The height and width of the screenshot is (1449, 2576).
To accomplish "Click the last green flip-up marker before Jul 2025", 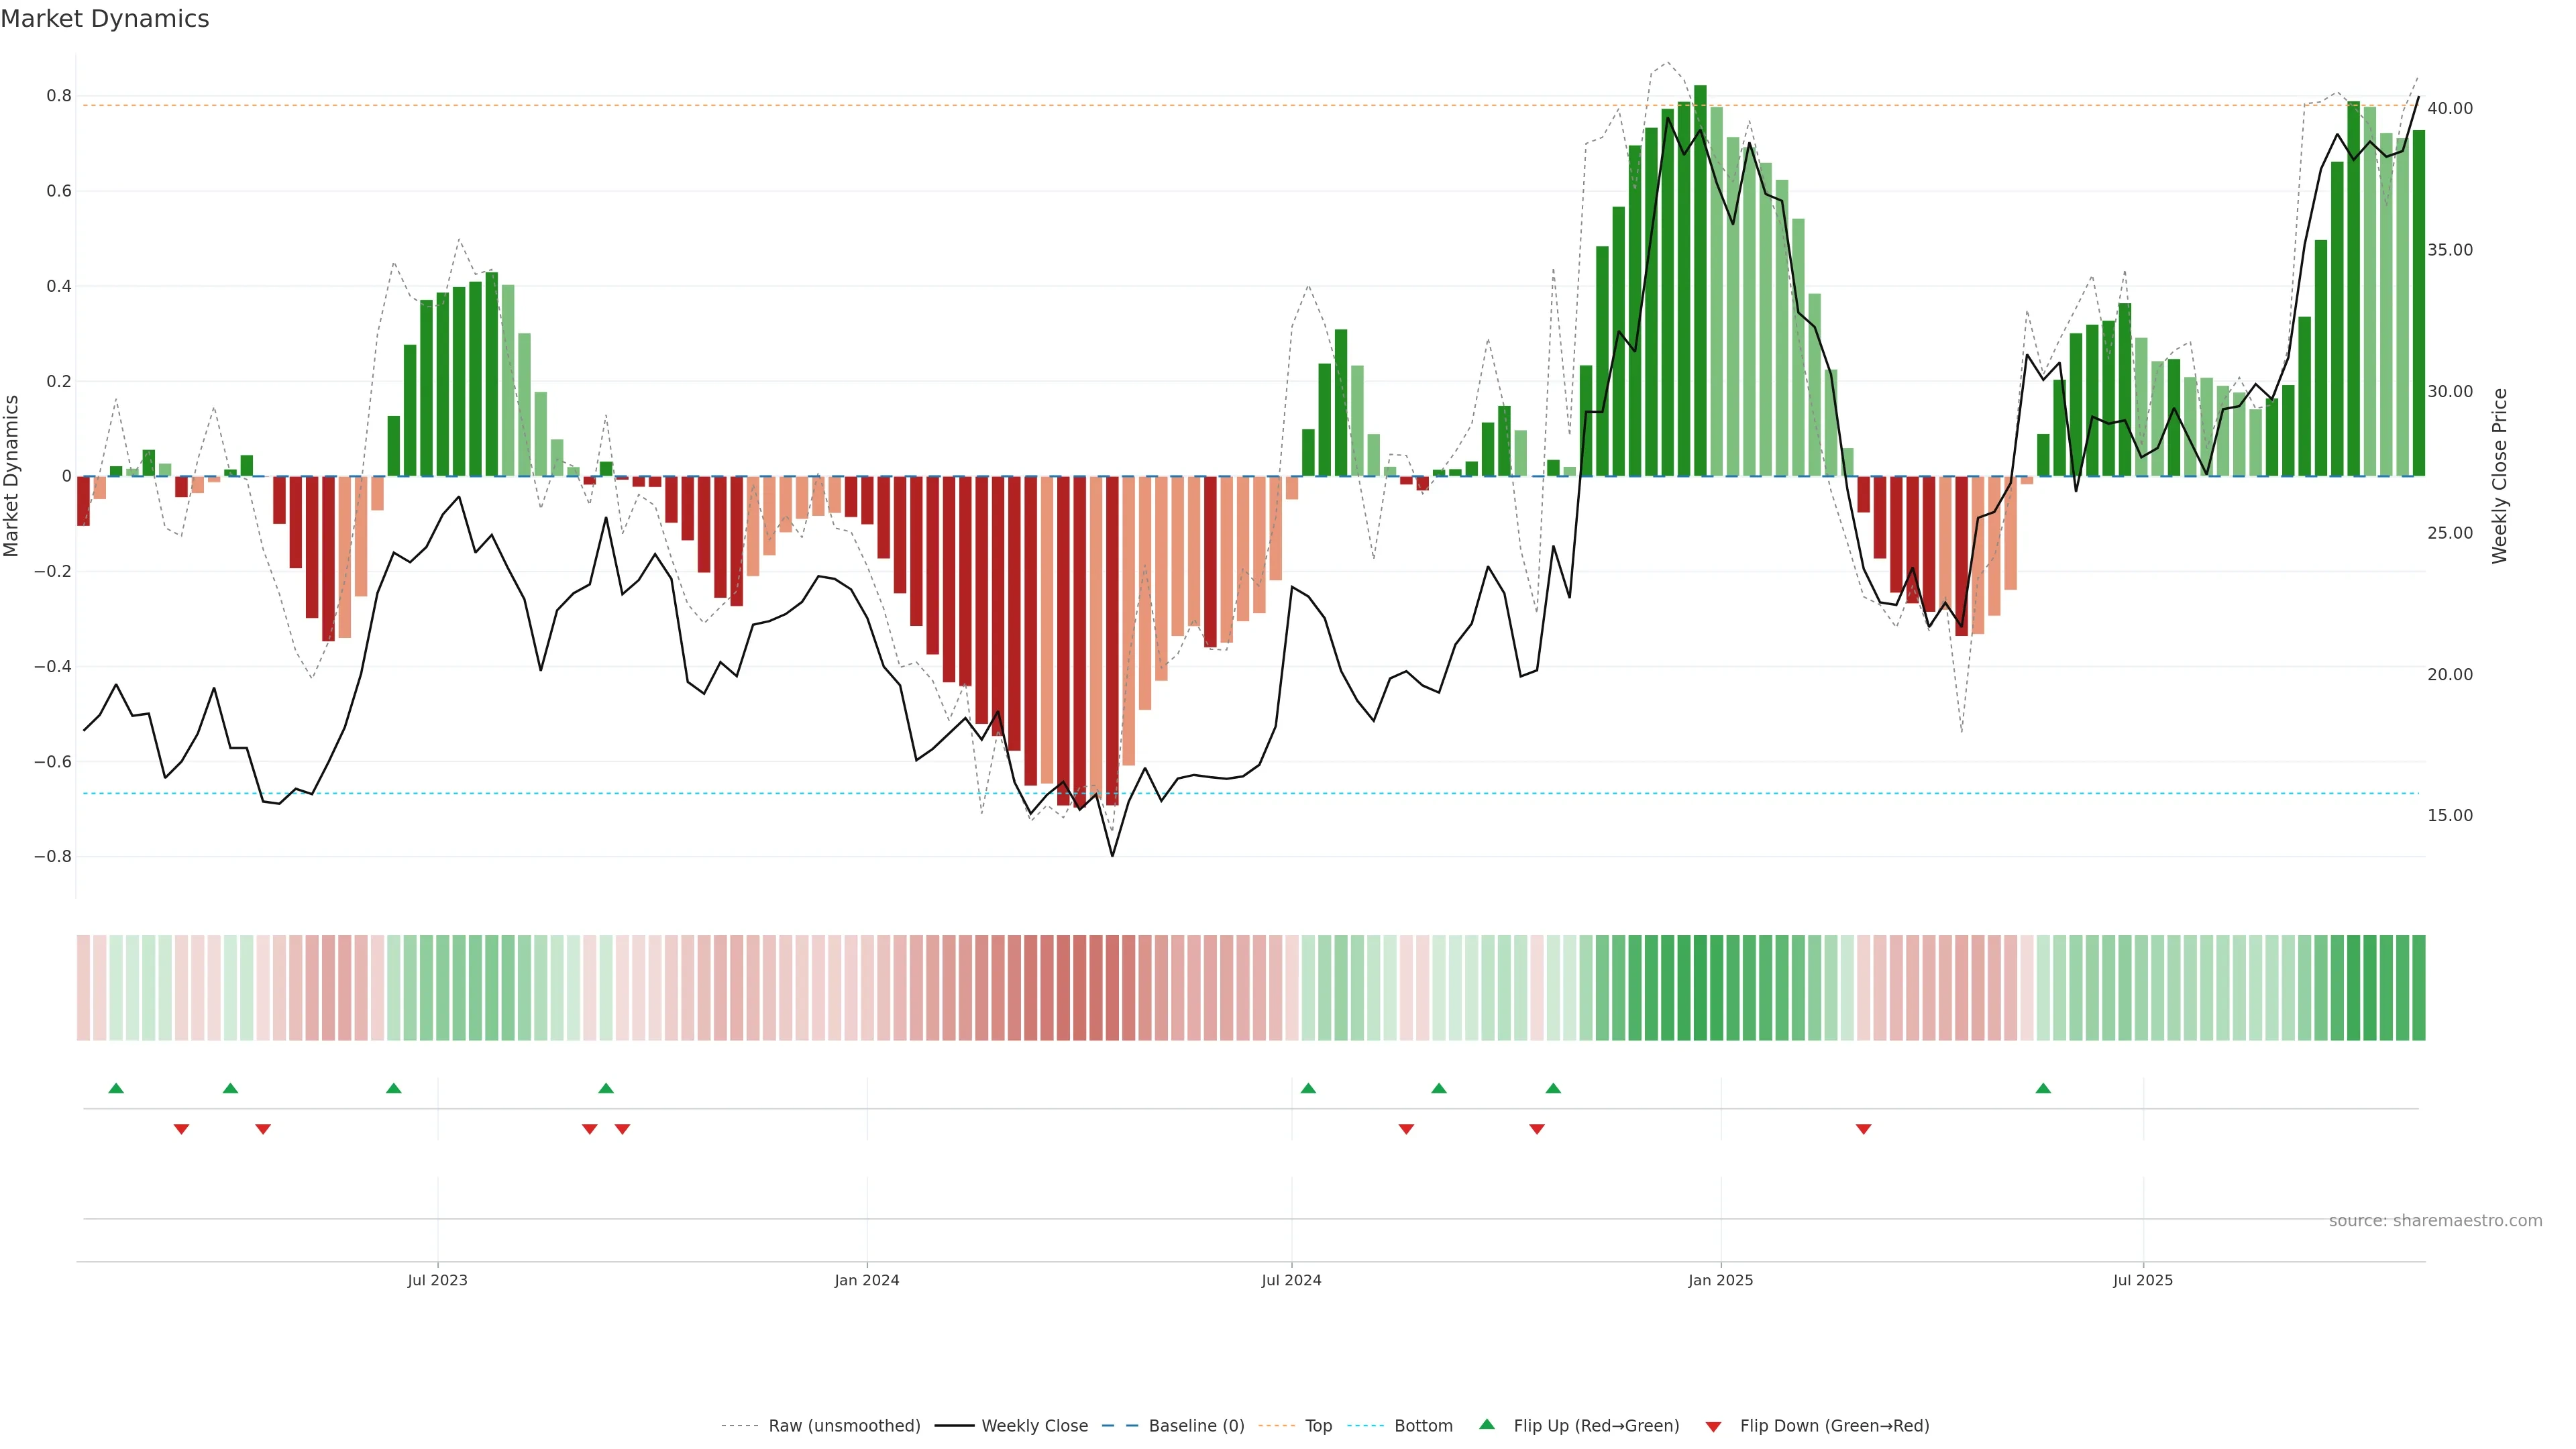I will pyautogui.click(x=2043, y=1088).
